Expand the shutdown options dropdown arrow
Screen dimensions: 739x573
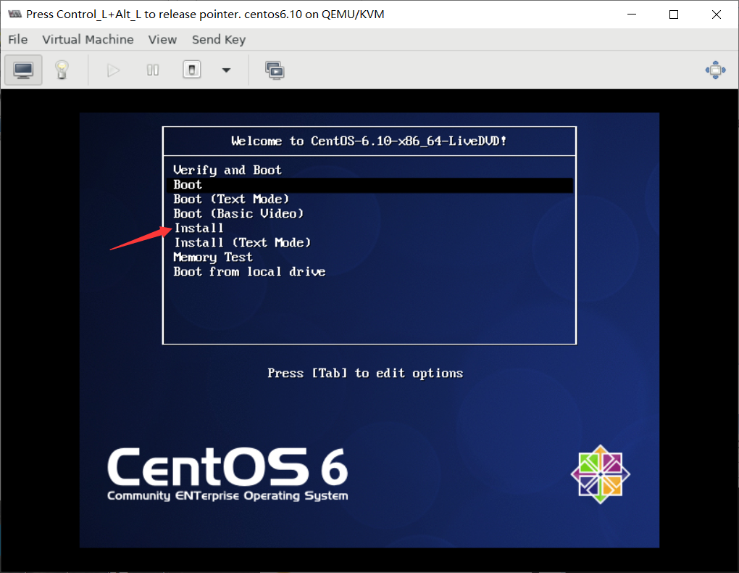[x=226, y=70]
